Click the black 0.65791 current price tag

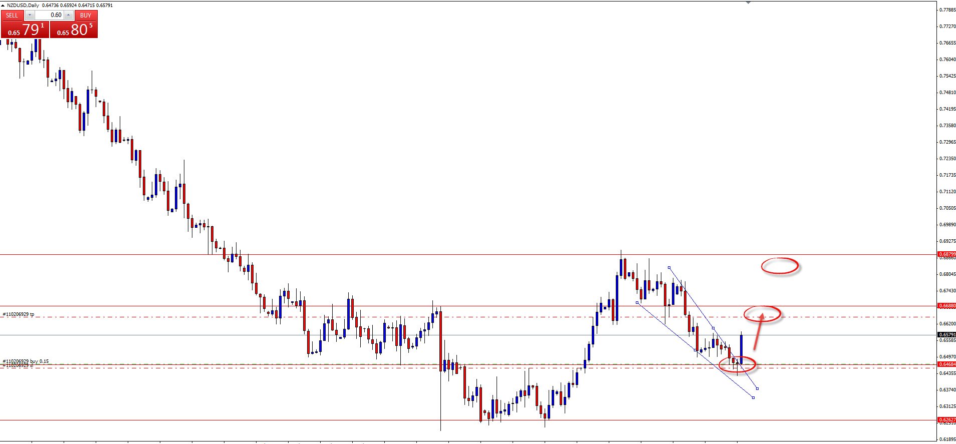[x=946, y=334]
